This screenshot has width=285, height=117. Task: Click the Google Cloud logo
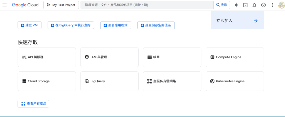point(25,5)
